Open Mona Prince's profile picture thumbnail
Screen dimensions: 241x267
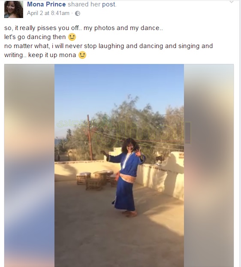[x=14, y=9]
